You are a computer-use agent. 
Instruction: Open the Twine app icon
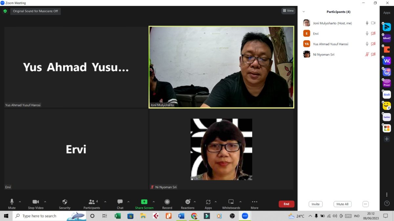[x=387, y=117]
